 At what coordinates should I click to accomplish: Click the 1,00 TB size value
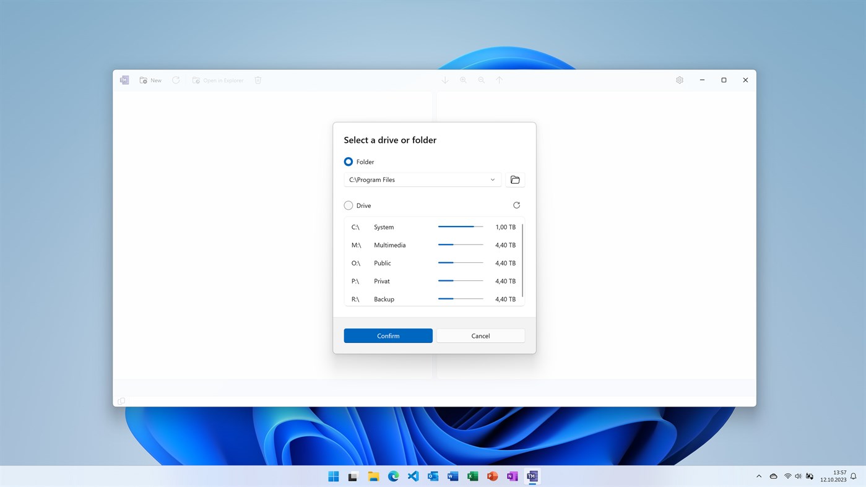pyautogui.click(x=506, y=227)
